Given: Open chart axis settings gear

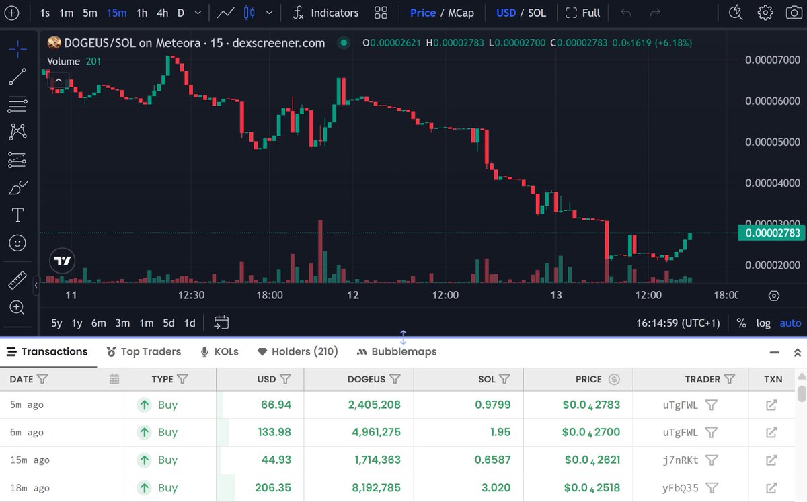Looking at the screenshot, I should (774, 296).
